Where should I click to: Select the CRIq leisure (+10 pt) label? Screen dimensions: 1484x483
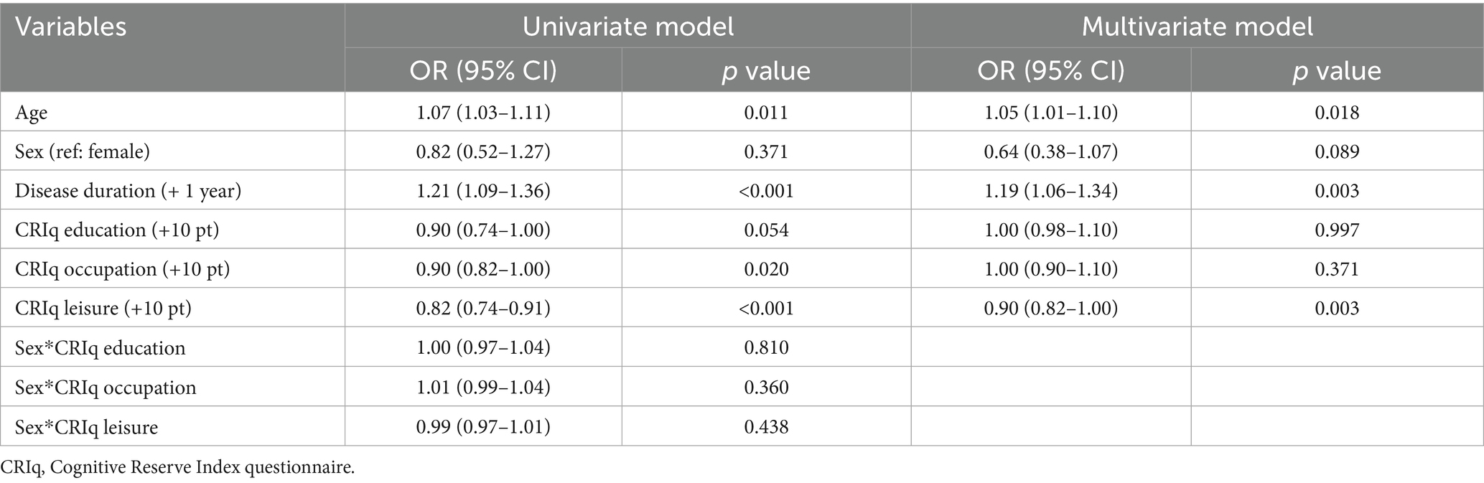103,309
